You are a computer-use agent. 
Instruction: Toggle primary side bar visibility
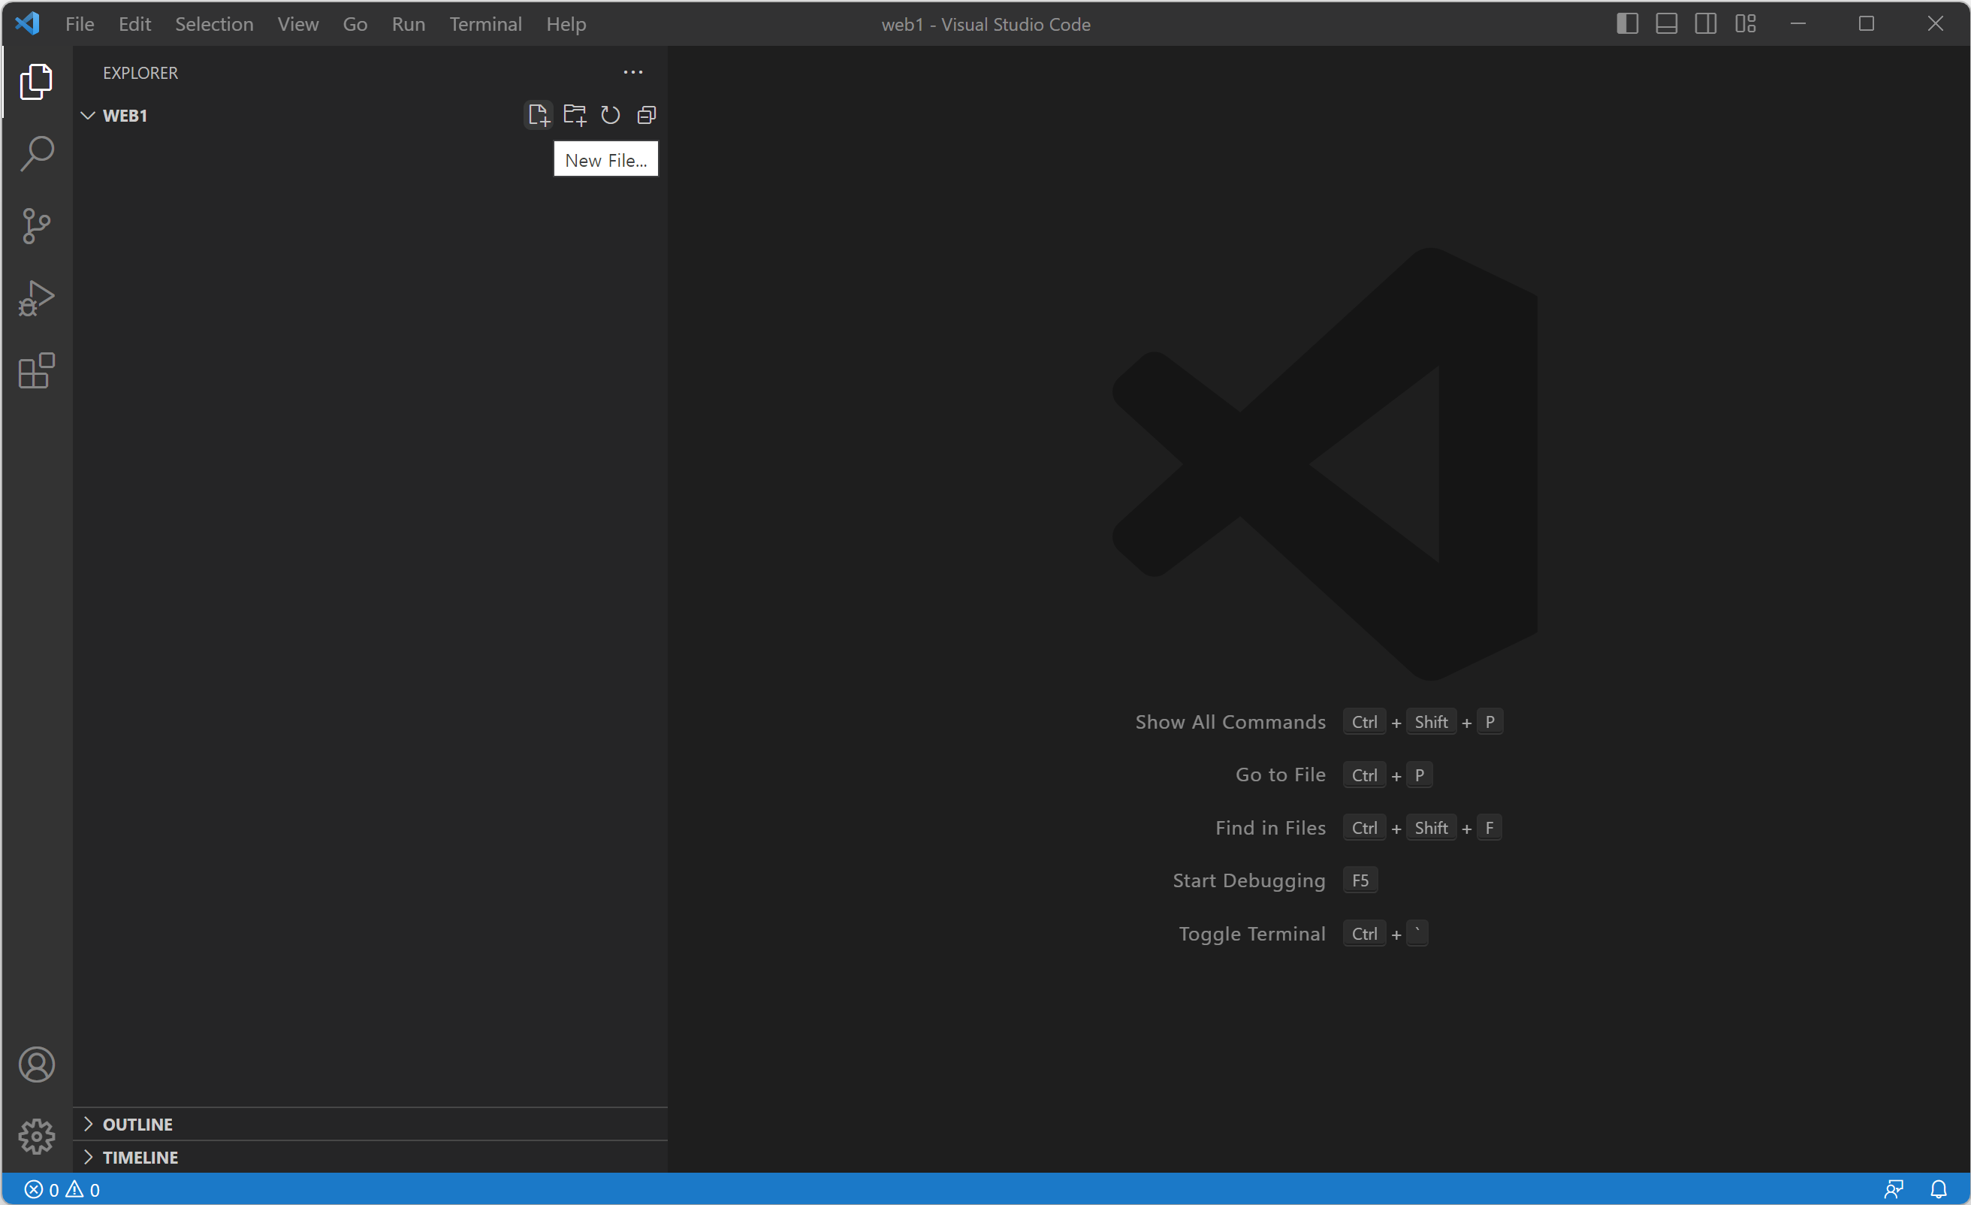(1627, 24)
